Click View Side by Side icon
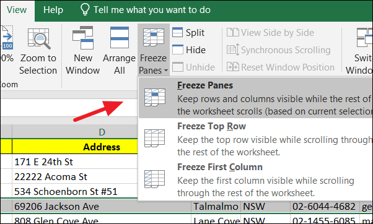The width and height of the screenshot is (373, 224). click(x=232, y=33)
